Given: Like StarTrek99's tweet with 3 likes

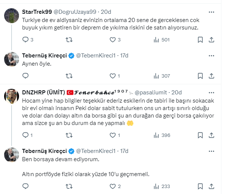Looking at the screenshot, I should (112, 40).
